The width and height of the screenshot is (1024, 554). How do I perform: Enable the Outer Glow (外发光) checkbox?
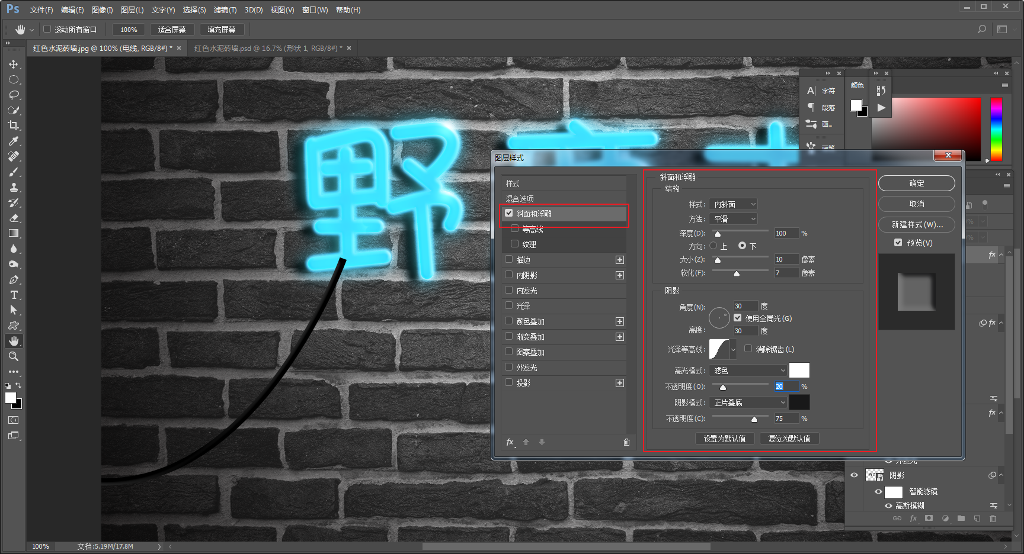point(509,367)
